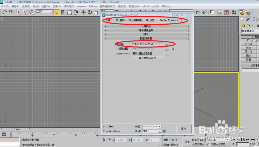The height and width of the screenshot is (147, 259).
Task: Activate the Unlink Selection tool
Action: click(25, 12)
